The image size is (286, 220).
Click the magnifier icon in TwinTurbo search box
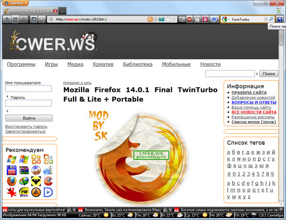(271, 20)
